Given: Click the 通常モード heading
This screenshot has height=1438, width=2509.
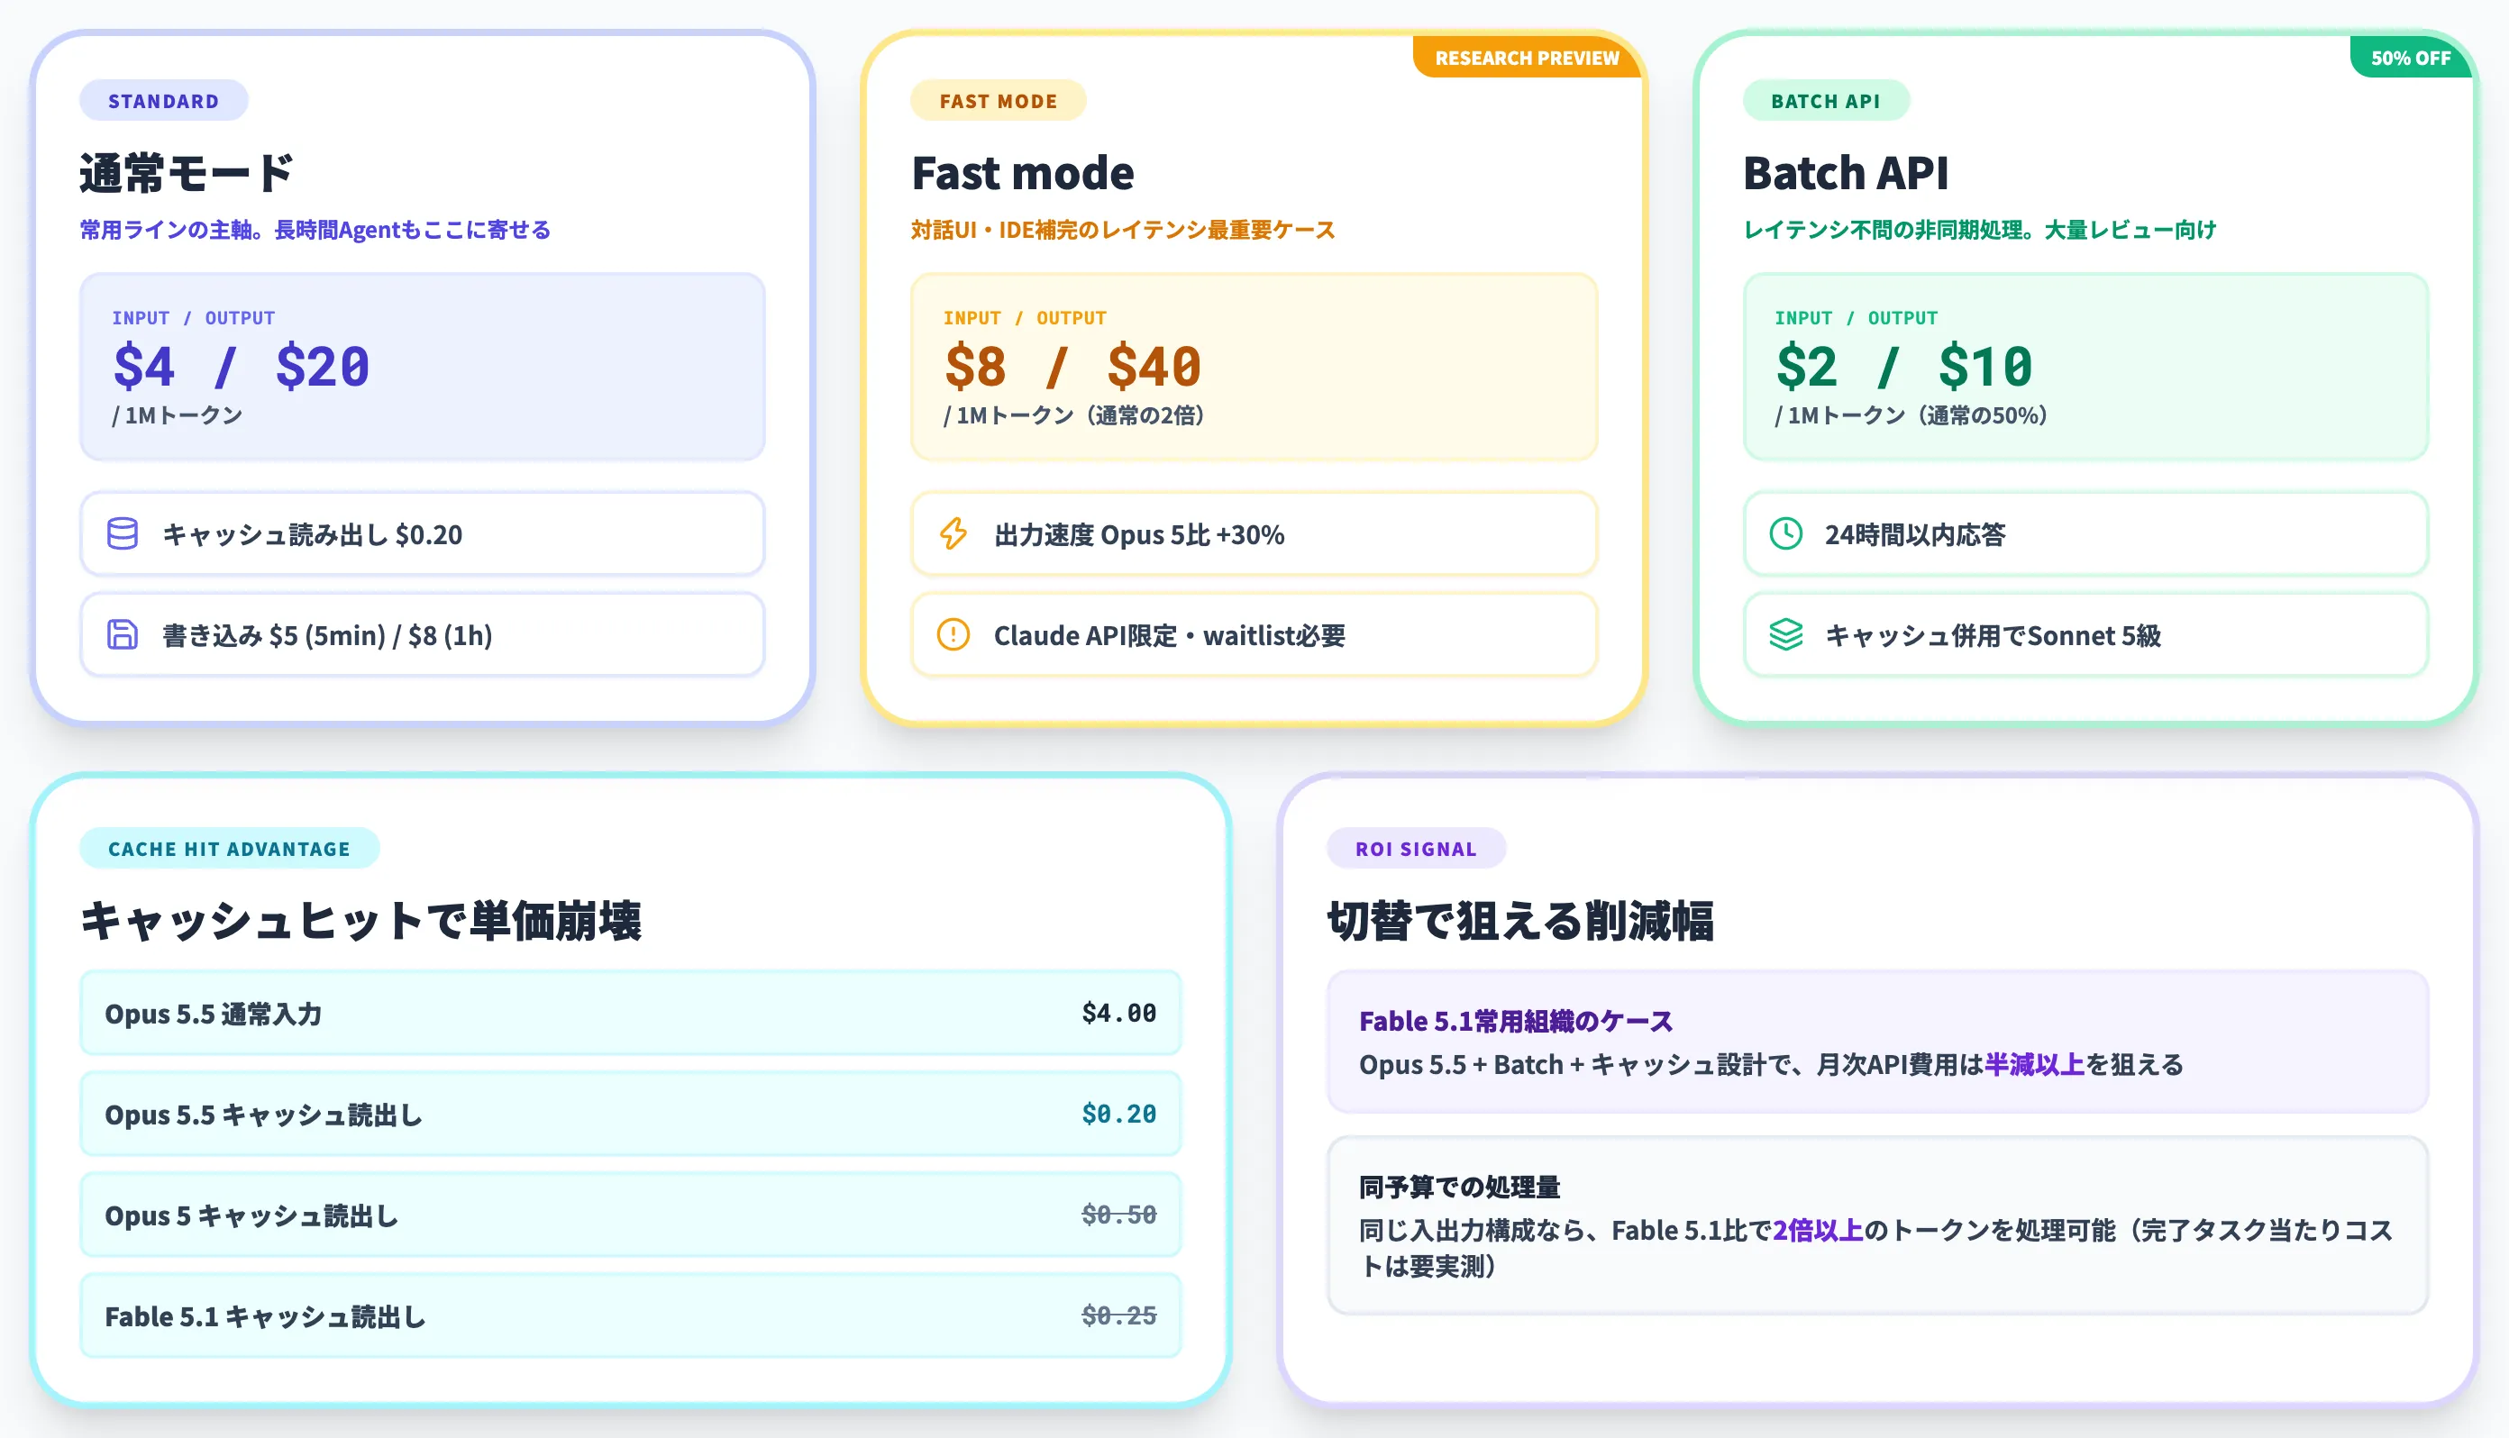Looking at the screenshot, I should click(187, 173).
